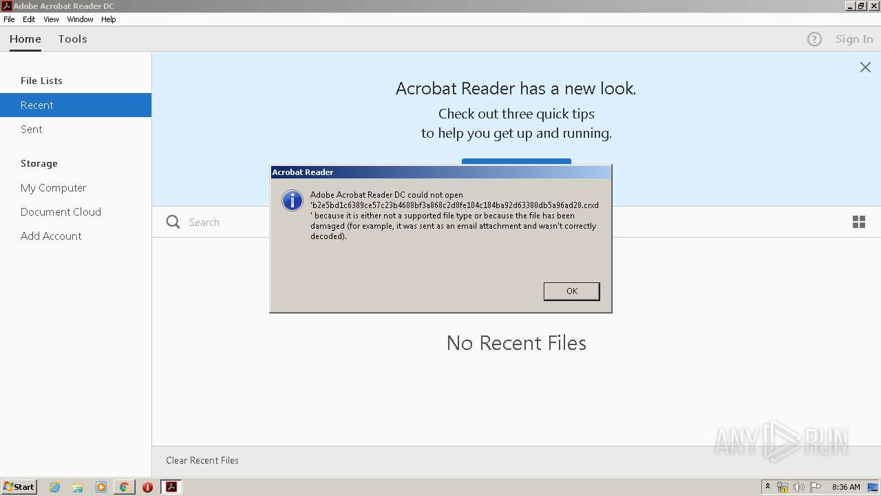Open the Action Center flag icon
The height and width of the screenshot is (496, 881).
(x=815, y=487)
